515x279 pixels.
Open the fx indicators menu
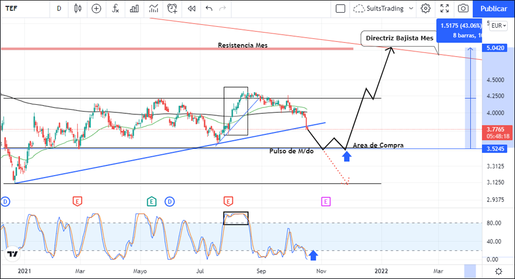point(115,8)
